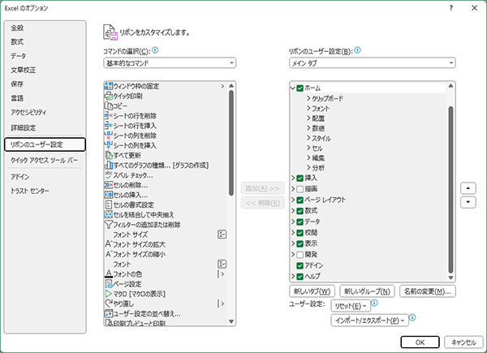Expand the 表示 tab node
The width and height of the screenshot is (487, 353).
(x=293, y=243)
